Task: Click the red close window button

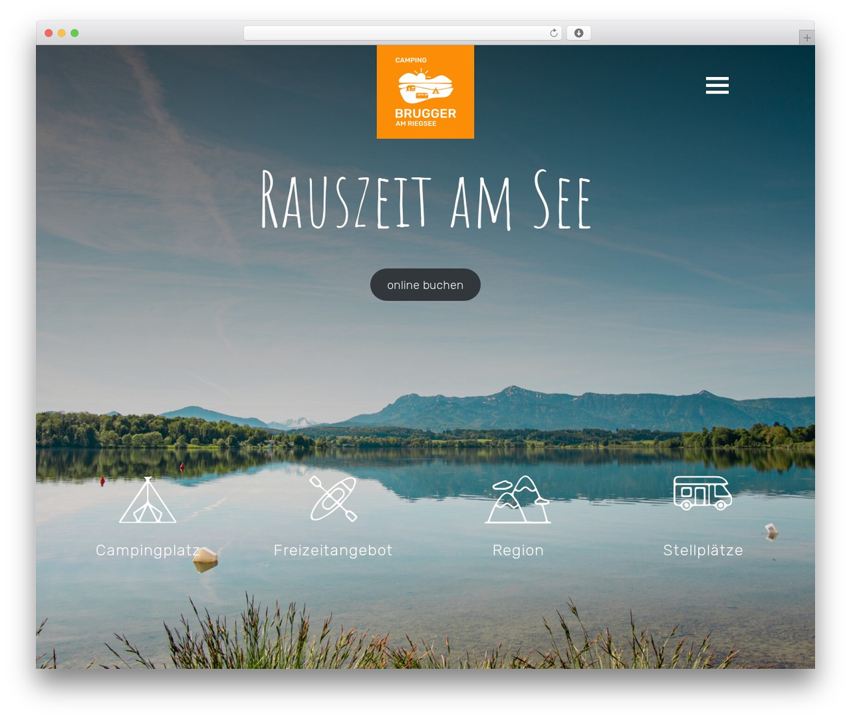Action: [x=49, y=33]
